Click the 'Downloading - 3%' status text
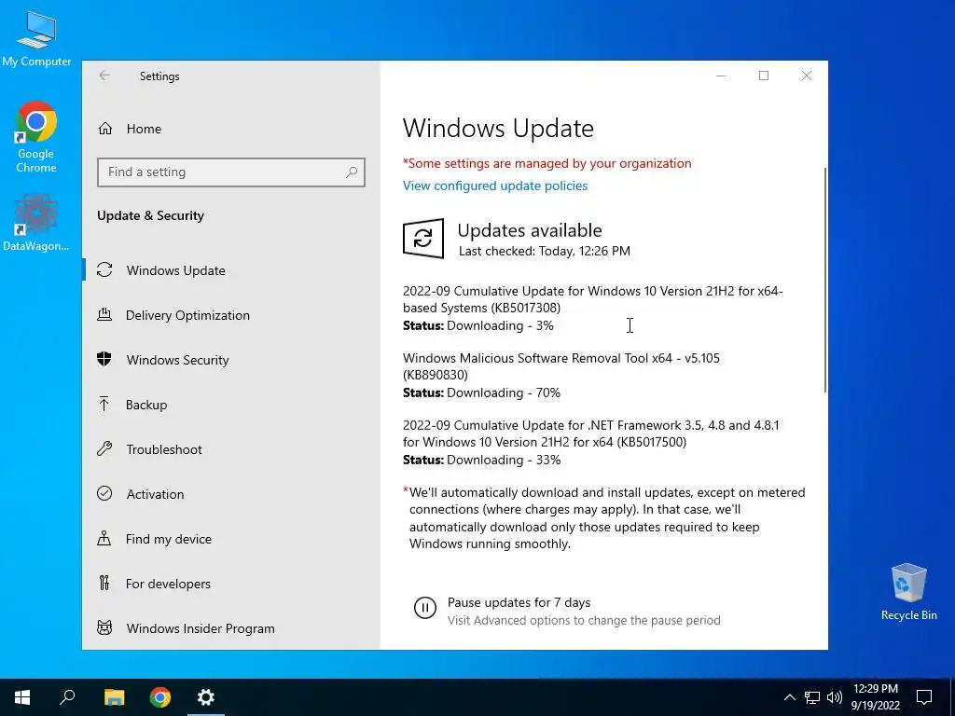Viewport: 955px width, 716px height. tap(500, 325)
